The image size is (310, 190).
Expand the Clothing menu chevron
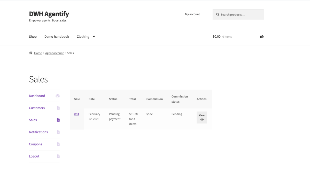pyautogui.click(x=94, y=37)
